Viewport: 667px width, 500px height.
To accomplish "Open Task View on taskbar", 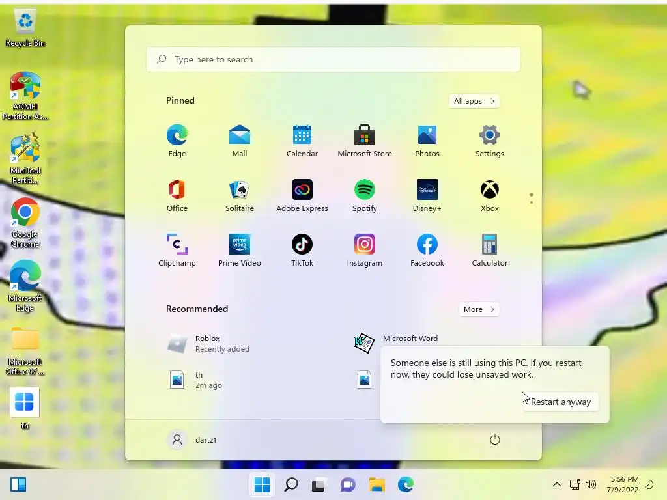I will (x=319, y=484).
